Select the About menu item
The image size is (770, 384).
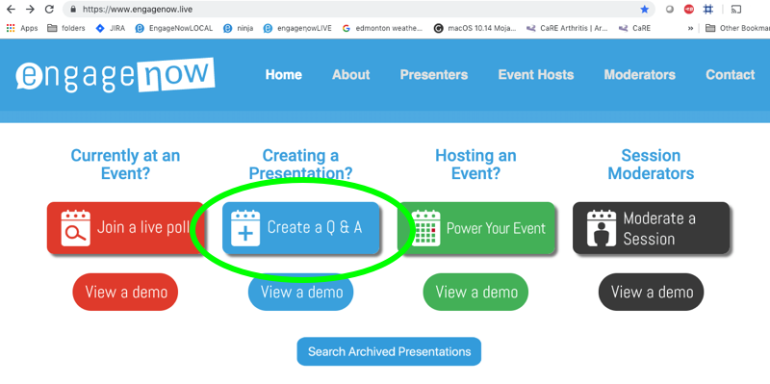click(351, 75)
